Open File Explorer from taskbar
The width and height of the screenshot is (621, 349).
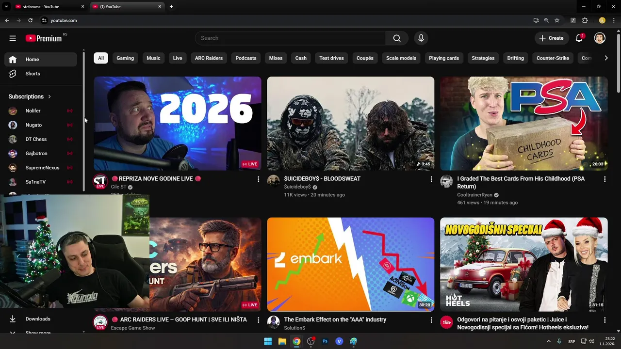282,341
